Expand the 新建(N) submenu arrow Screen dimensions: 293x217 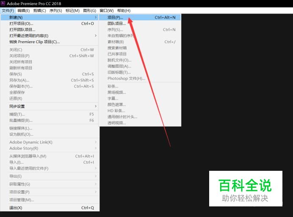click(96, 17)
